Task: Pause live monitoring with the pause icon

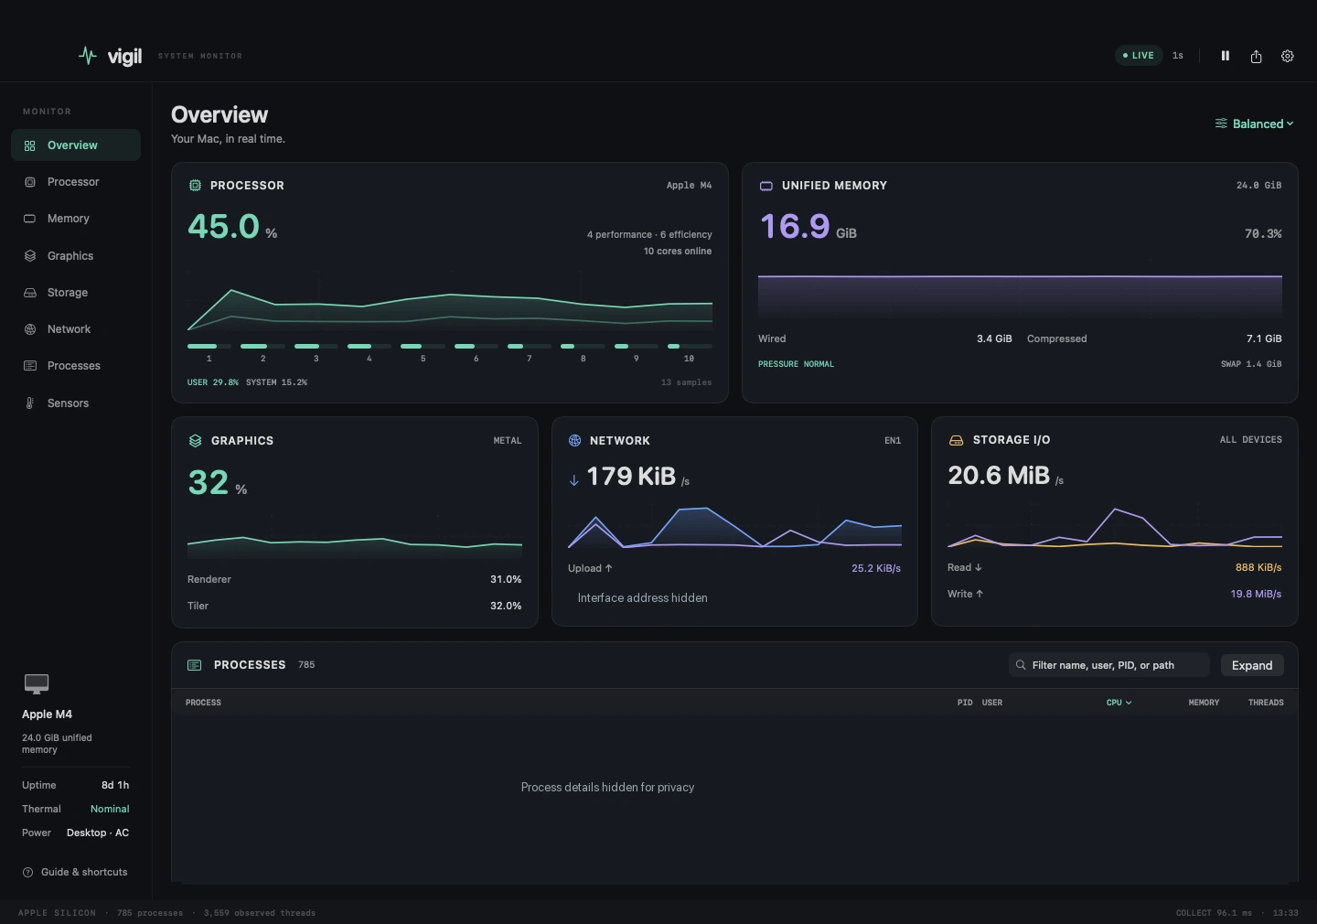Action: pos(1226,56)
